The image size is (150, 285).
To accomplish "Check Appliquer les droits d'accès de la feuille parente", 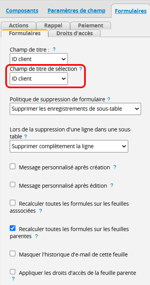I will 13,272.
